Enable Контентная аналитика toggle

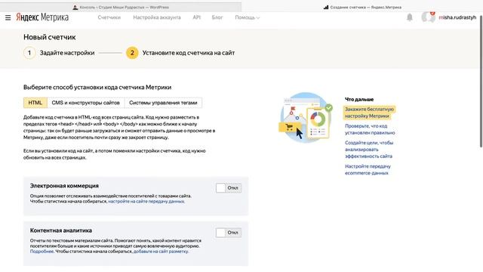[x=228, y=233]
